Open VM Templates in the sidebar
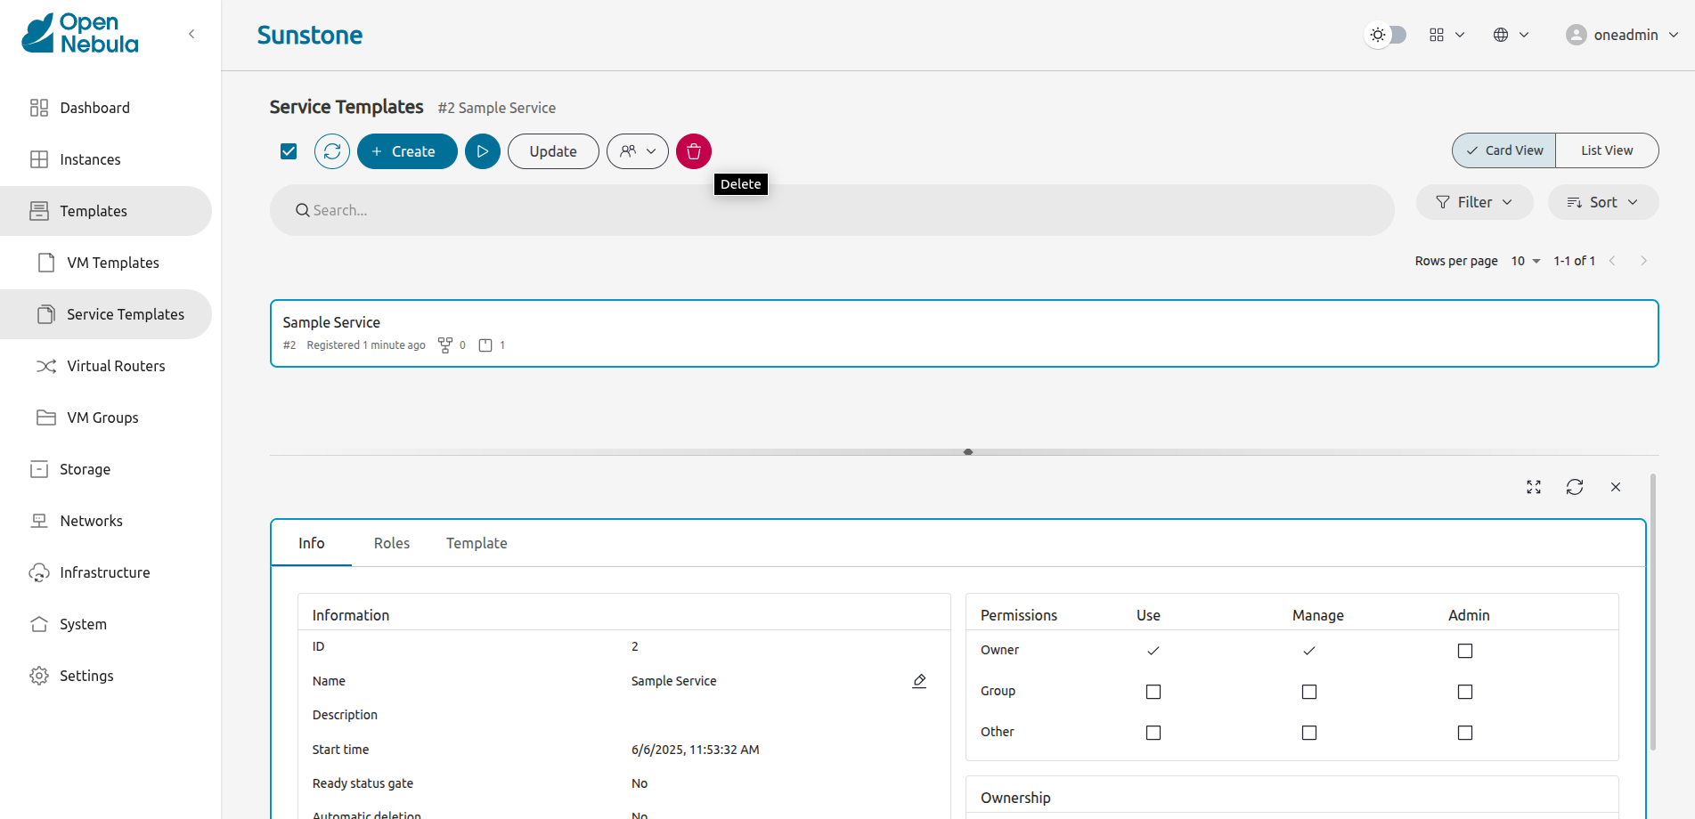The image size is (1695, 819). tap(112, 263)
